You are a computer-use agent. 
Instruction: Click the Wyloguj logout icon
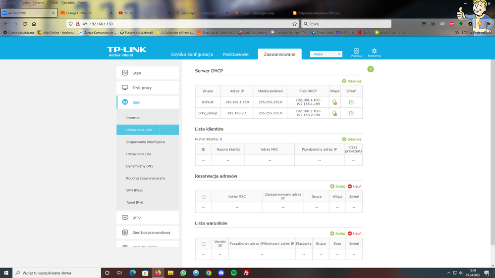[356, 51]
